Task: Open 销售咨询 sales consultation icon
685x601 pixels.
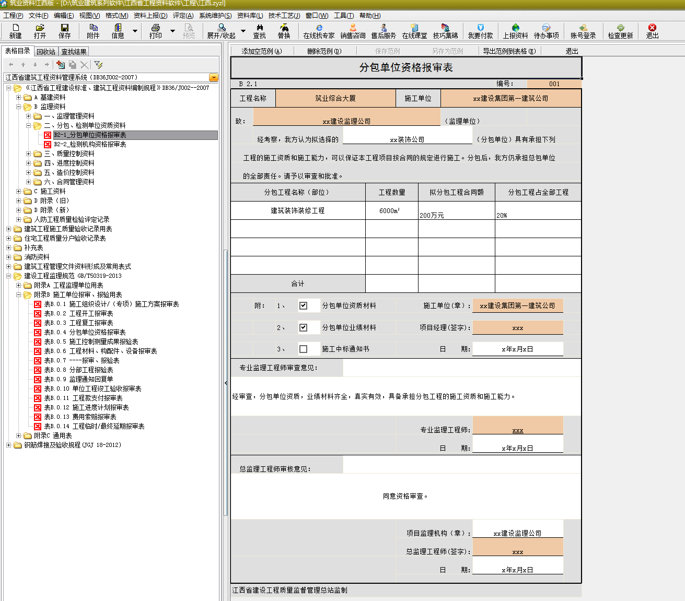Action: 353,31
